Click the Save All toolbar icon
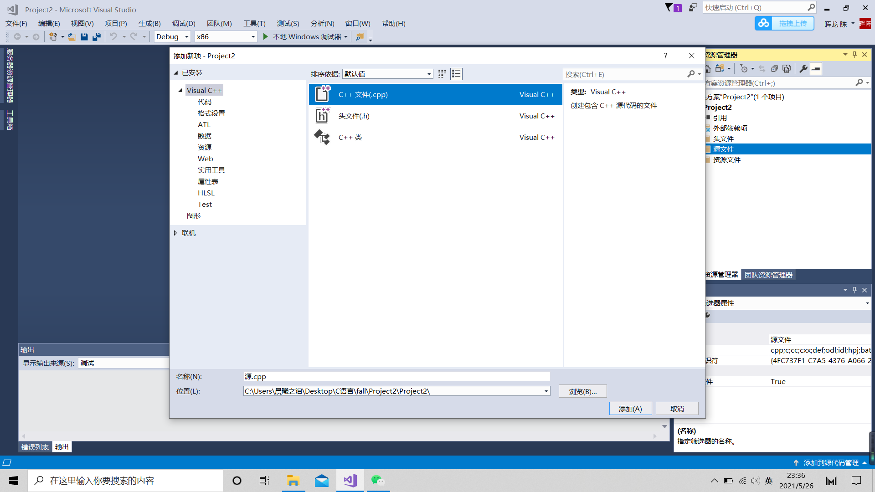The image size is (875, 492). (96, 37)
